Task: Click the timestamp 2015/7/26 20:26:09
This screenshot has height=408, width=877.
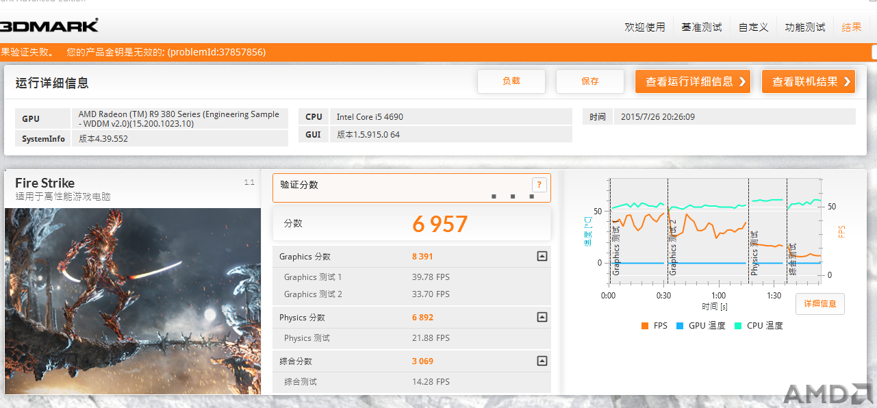Action: [x=658, y=117]
